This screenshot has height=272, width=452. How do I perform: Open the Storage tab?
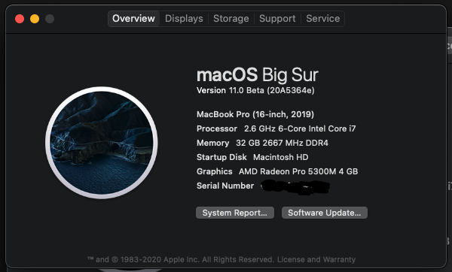[x=231, y=19]
